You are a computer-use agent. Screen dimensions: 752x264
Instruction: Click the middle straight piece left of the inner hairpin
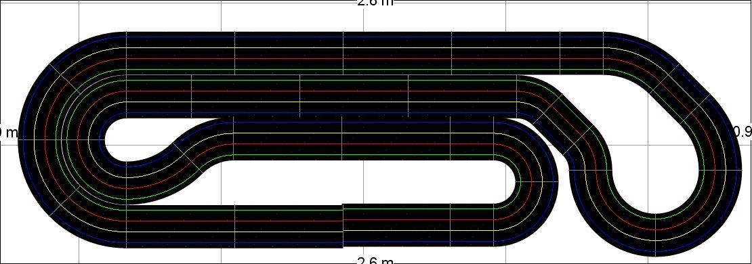(x=396, y=139)
